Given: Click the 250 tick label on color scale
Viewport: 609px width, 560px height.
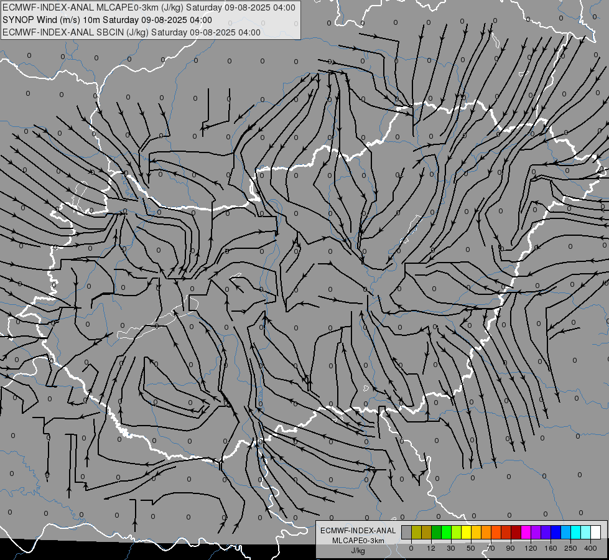Looking at the screenshot, I should click(x=570, y=548).
